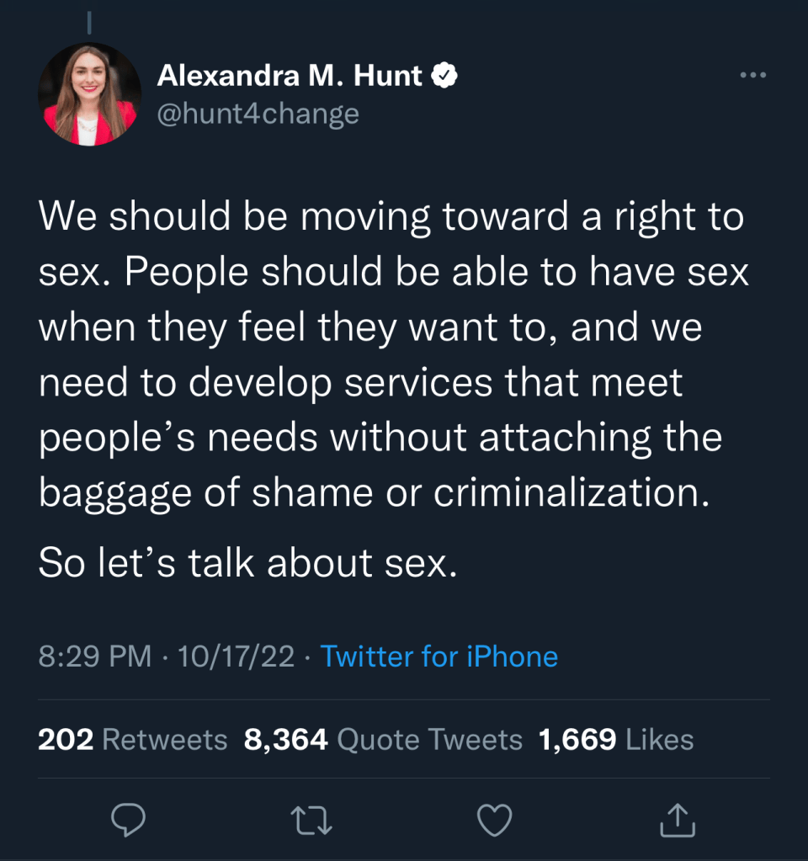
Task: Click the reply speech bubble icon
Action: 127,819
